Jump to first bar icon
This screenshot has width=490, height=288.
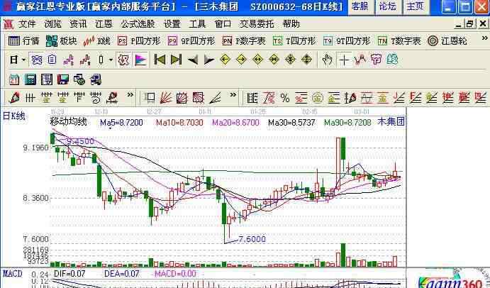(x=160, y=60)
